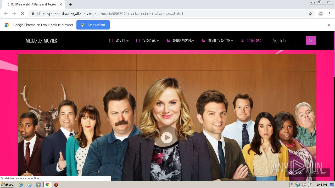
Task: View site information padlock icon
Action: (33, 14)
